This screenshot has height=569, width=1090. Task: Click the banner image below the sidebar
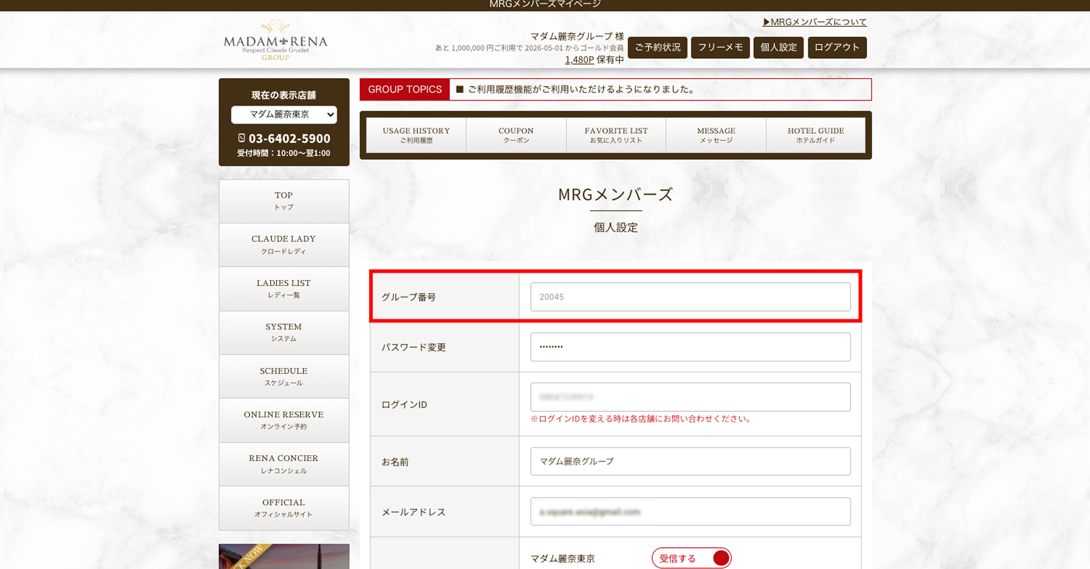tap(284, 556)
